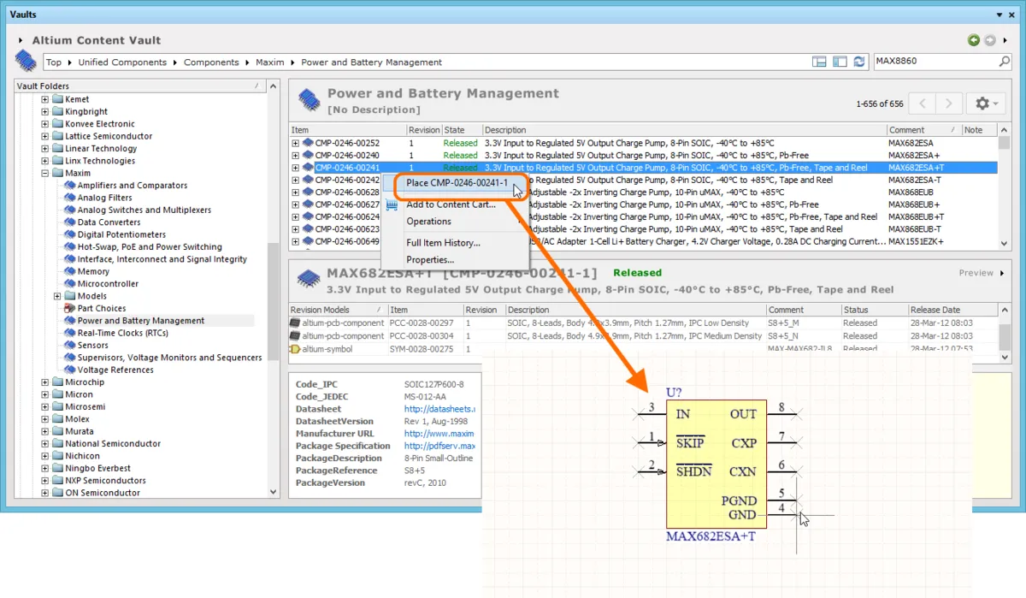Click the Memory folder icon
Screen dimensions: 1026x598
pos(70,271)
